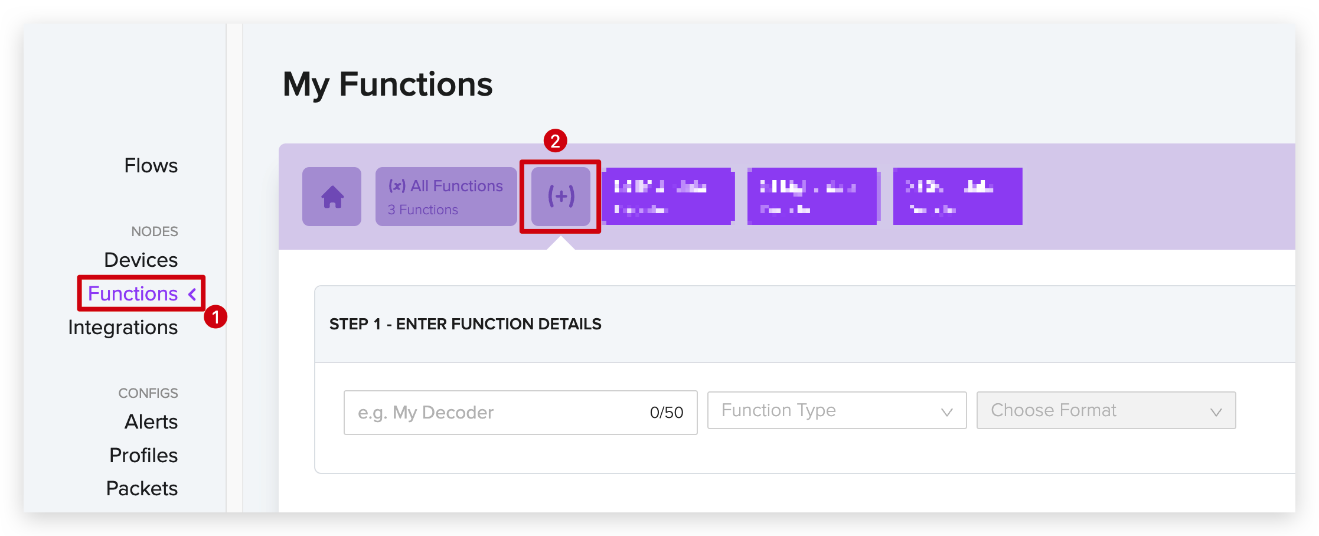This screenshot has height=536, width=1319.
Task: Open Devices in the sidebar
Action: pos(141,260)
